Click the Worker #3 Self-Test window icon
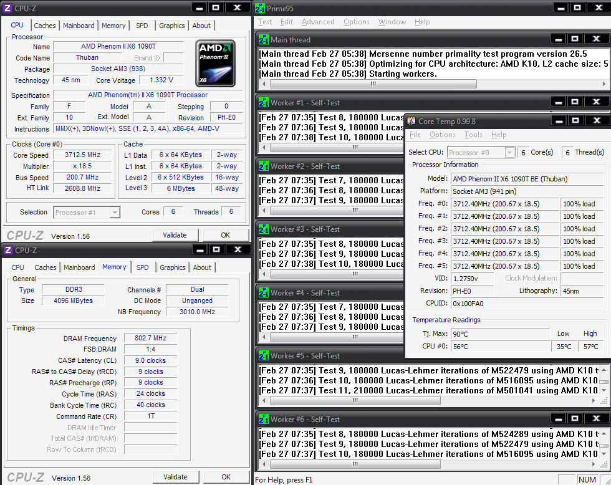Viewport: 611px width, 485px height. click(264, 229)
